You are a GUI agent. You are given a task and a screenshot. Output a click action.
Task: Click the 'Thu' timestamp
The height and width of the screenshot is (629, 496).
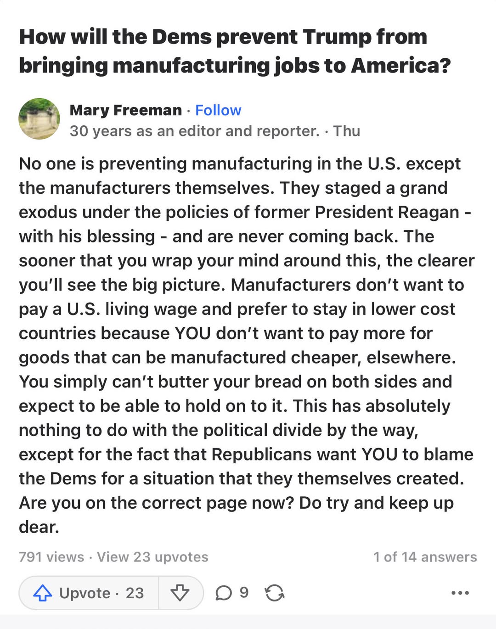pos(347,131)
